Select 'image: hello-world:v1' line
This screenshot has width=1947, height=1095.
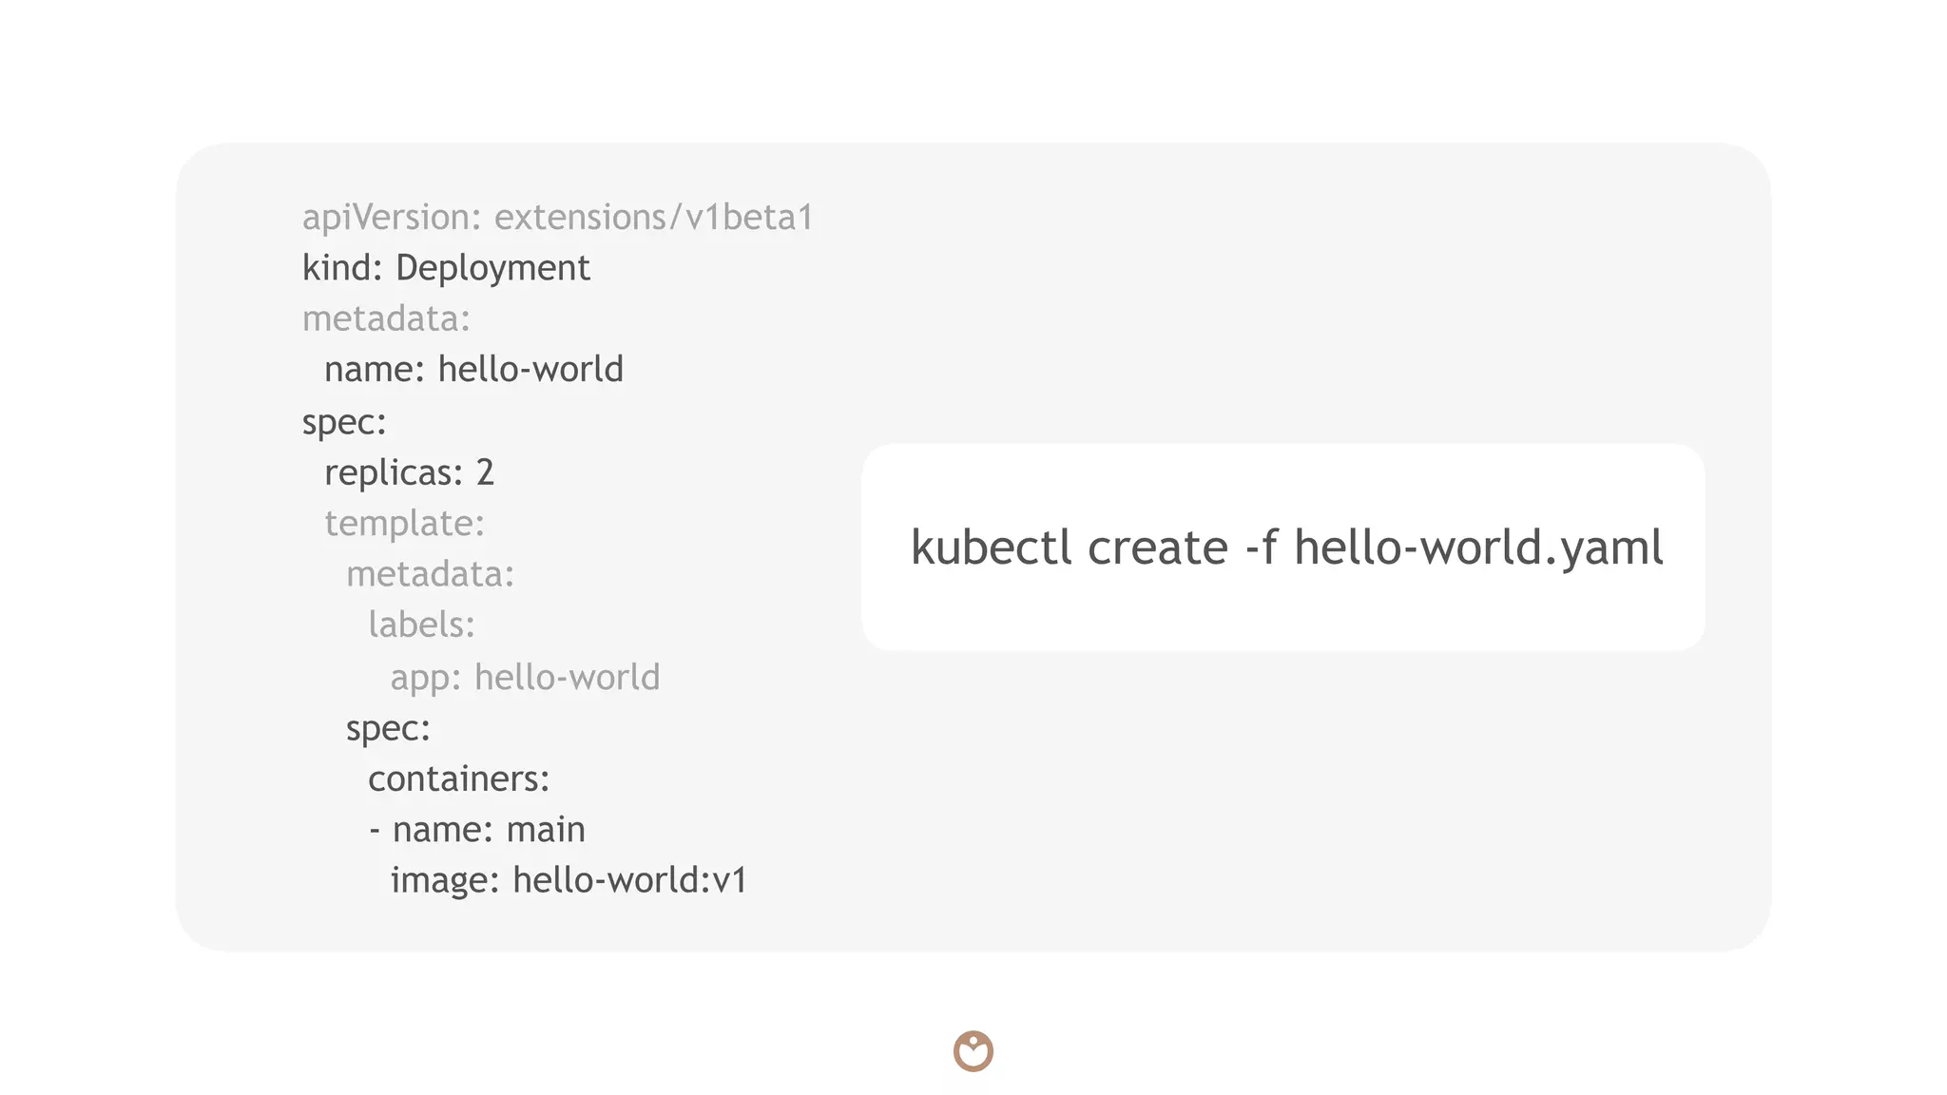tap(569, 881)
